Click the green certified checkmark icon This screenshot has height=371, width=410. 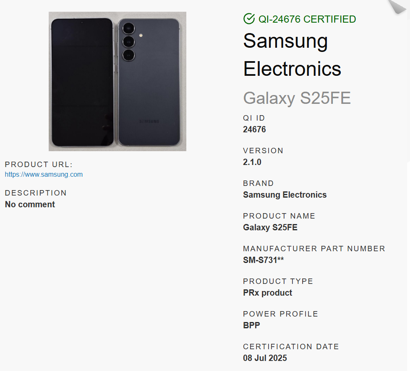pos(249,19)
